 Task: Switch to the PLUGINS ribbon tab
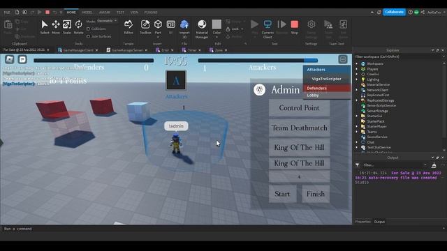[151, 13]
